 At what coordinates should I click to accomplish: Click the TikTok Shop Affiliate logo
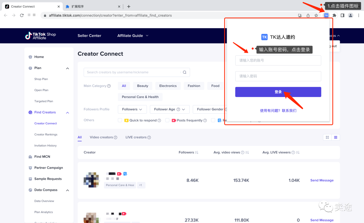point(41,36)
